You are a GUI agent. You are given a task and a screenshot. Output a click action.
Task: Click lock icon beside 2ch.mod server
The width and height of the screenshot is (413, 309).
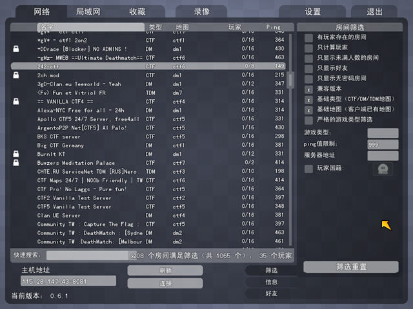[16, 75]
